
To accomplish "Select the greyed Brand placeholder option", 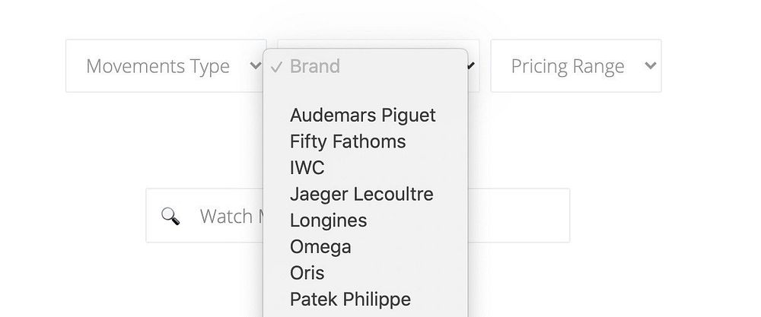I will click(315, 67).
